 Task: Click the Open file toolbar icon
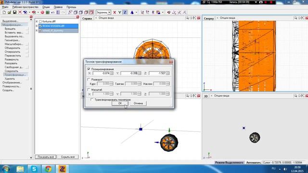(9, 12)
